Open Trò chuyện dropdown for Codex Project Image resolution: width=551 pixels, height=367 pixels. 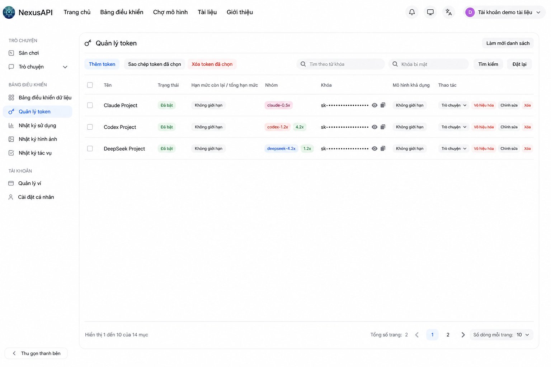coord(454,127)
